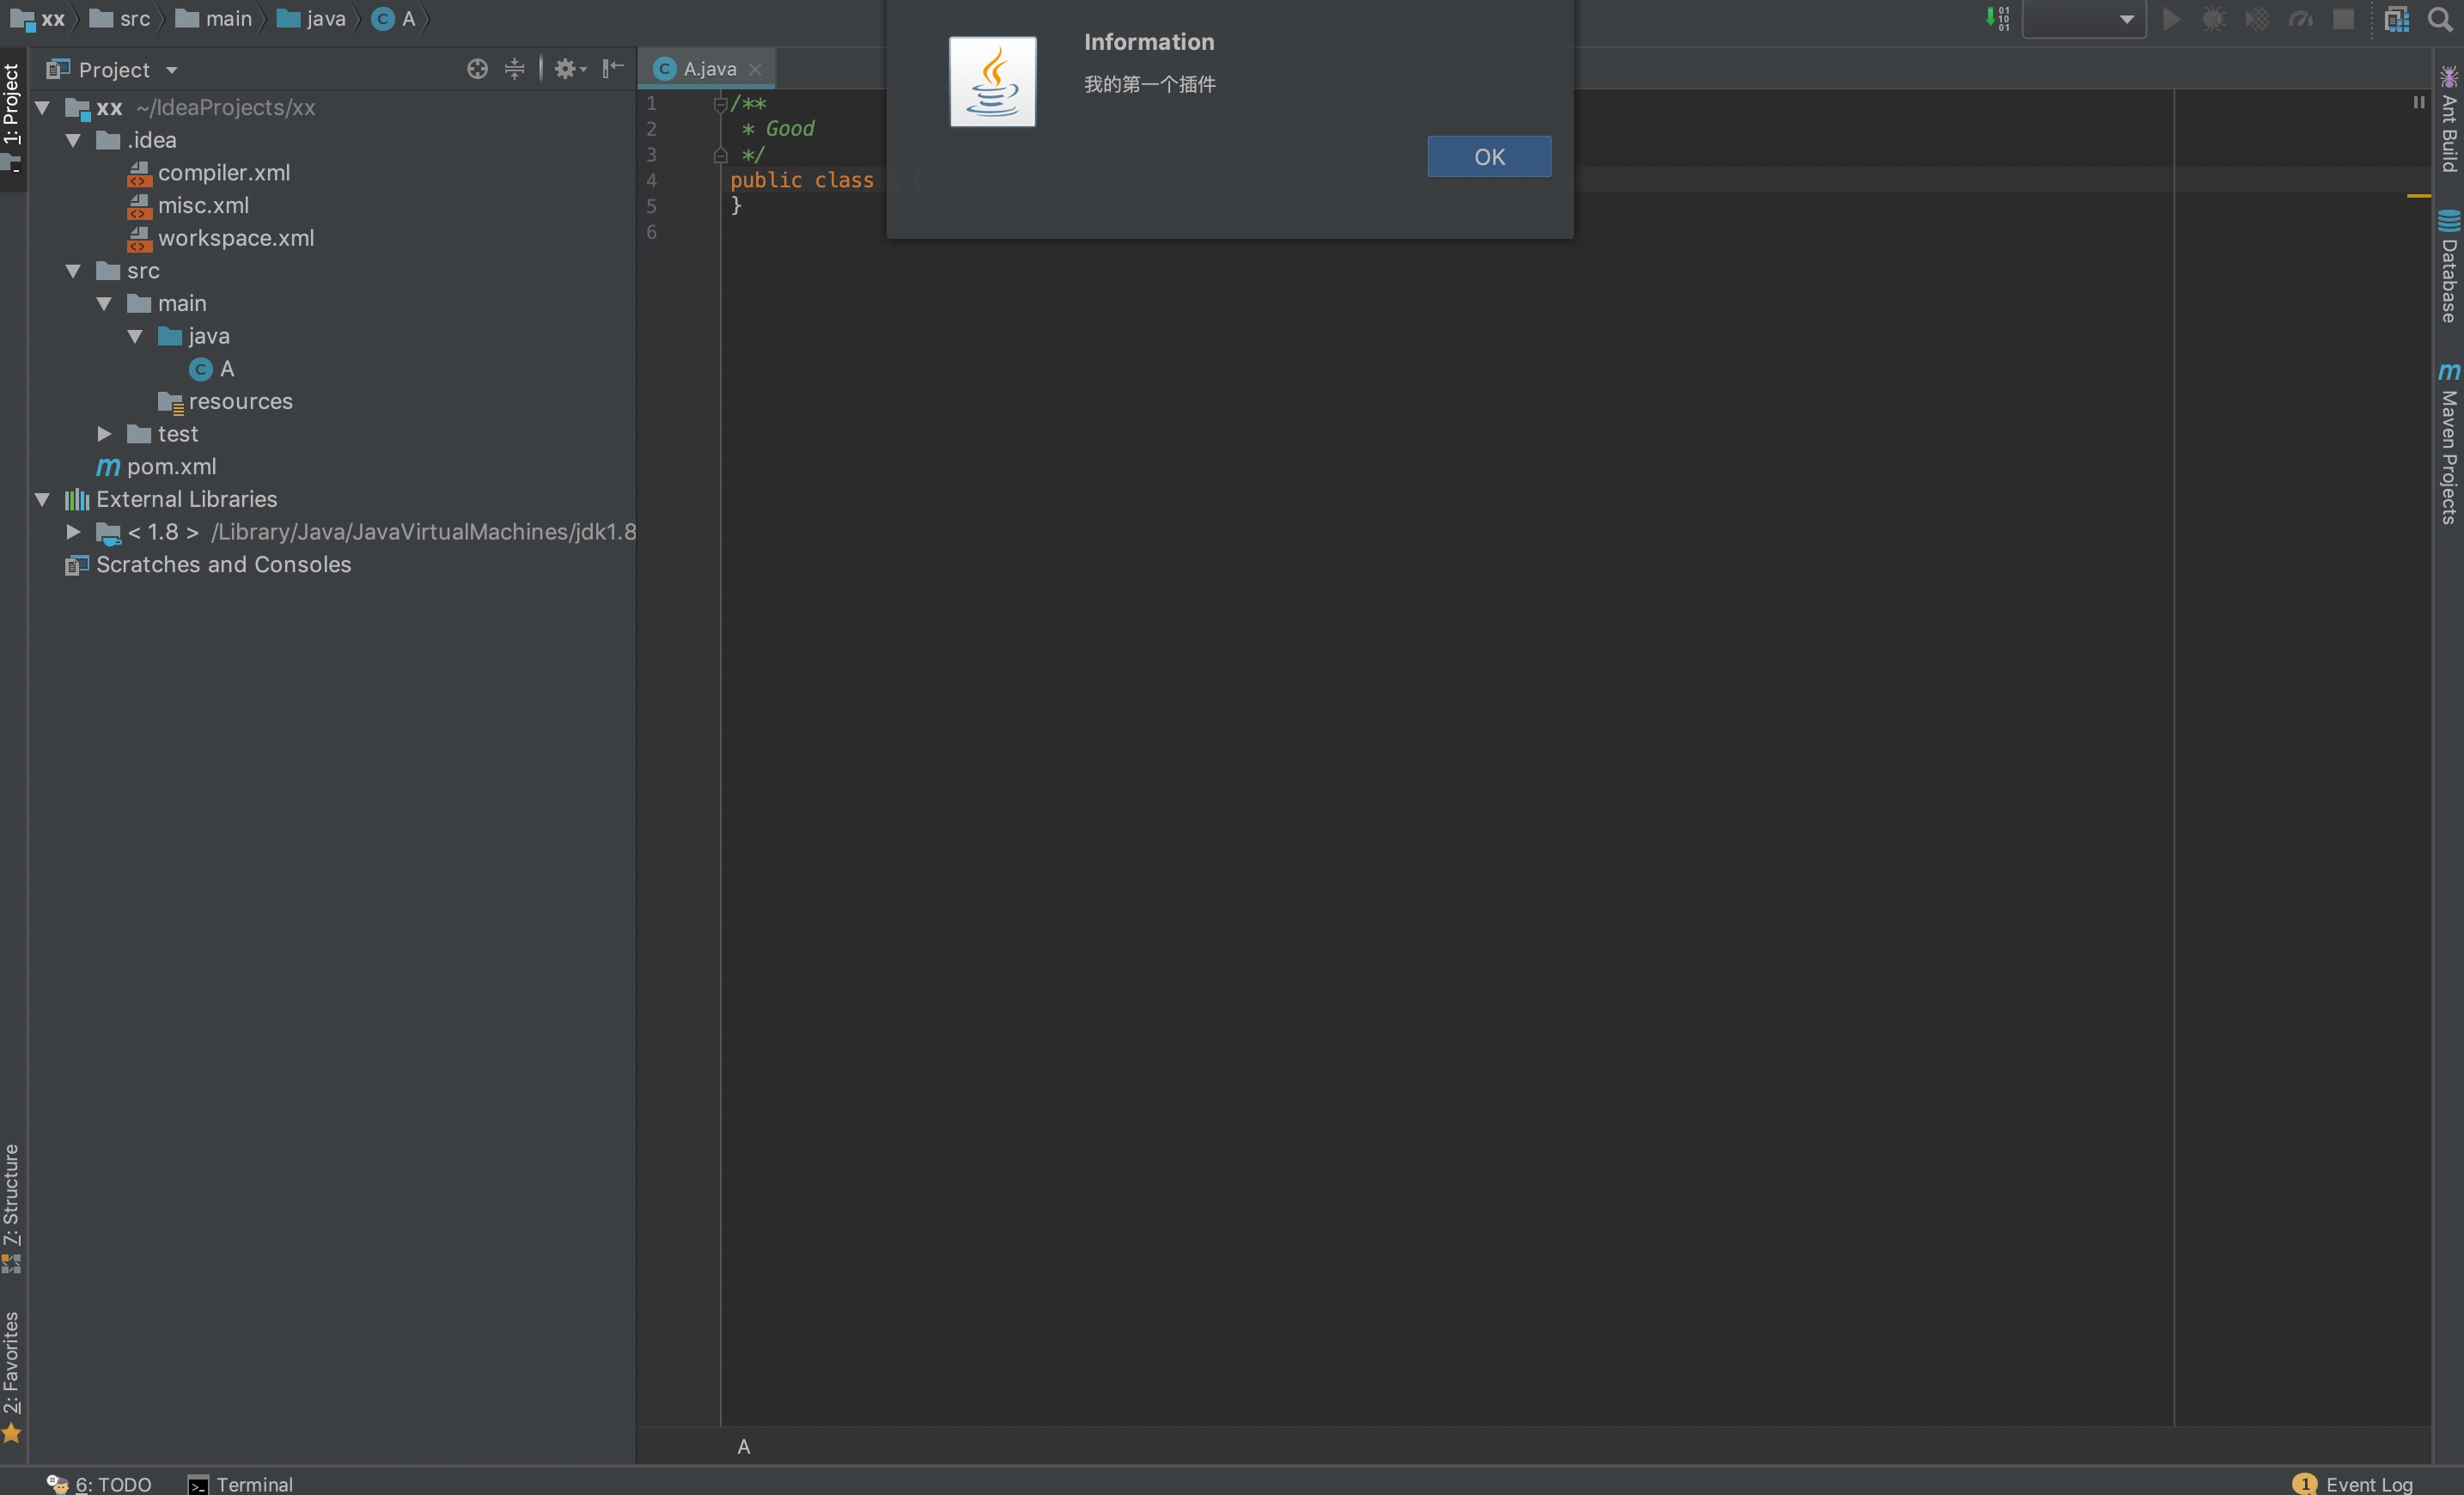Click the Stop square icon
2464x1495 pixels.
pos(2344,19)
